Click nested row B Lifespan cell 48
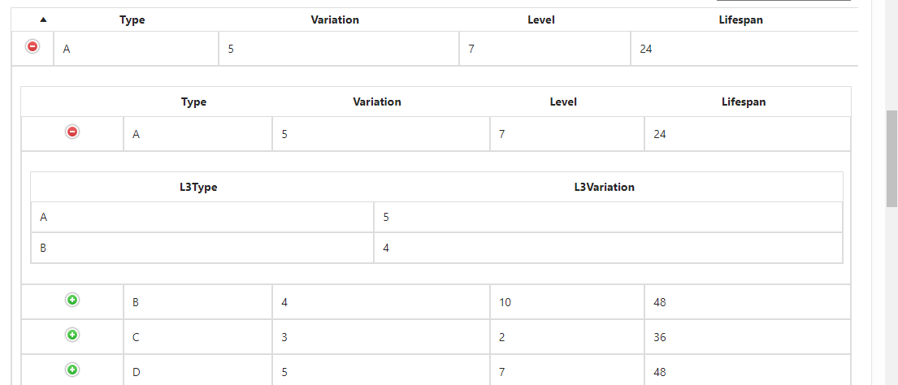The image size is (898, 385). 747,302
